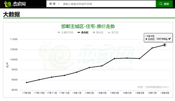
Task: Select the 17年9月 data point on line
Action: [26, 83]
